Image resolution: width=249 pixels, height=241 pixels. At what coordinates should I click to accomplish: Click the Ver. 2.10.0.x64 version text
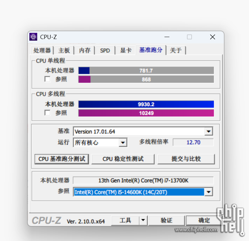tap(86, 221)
